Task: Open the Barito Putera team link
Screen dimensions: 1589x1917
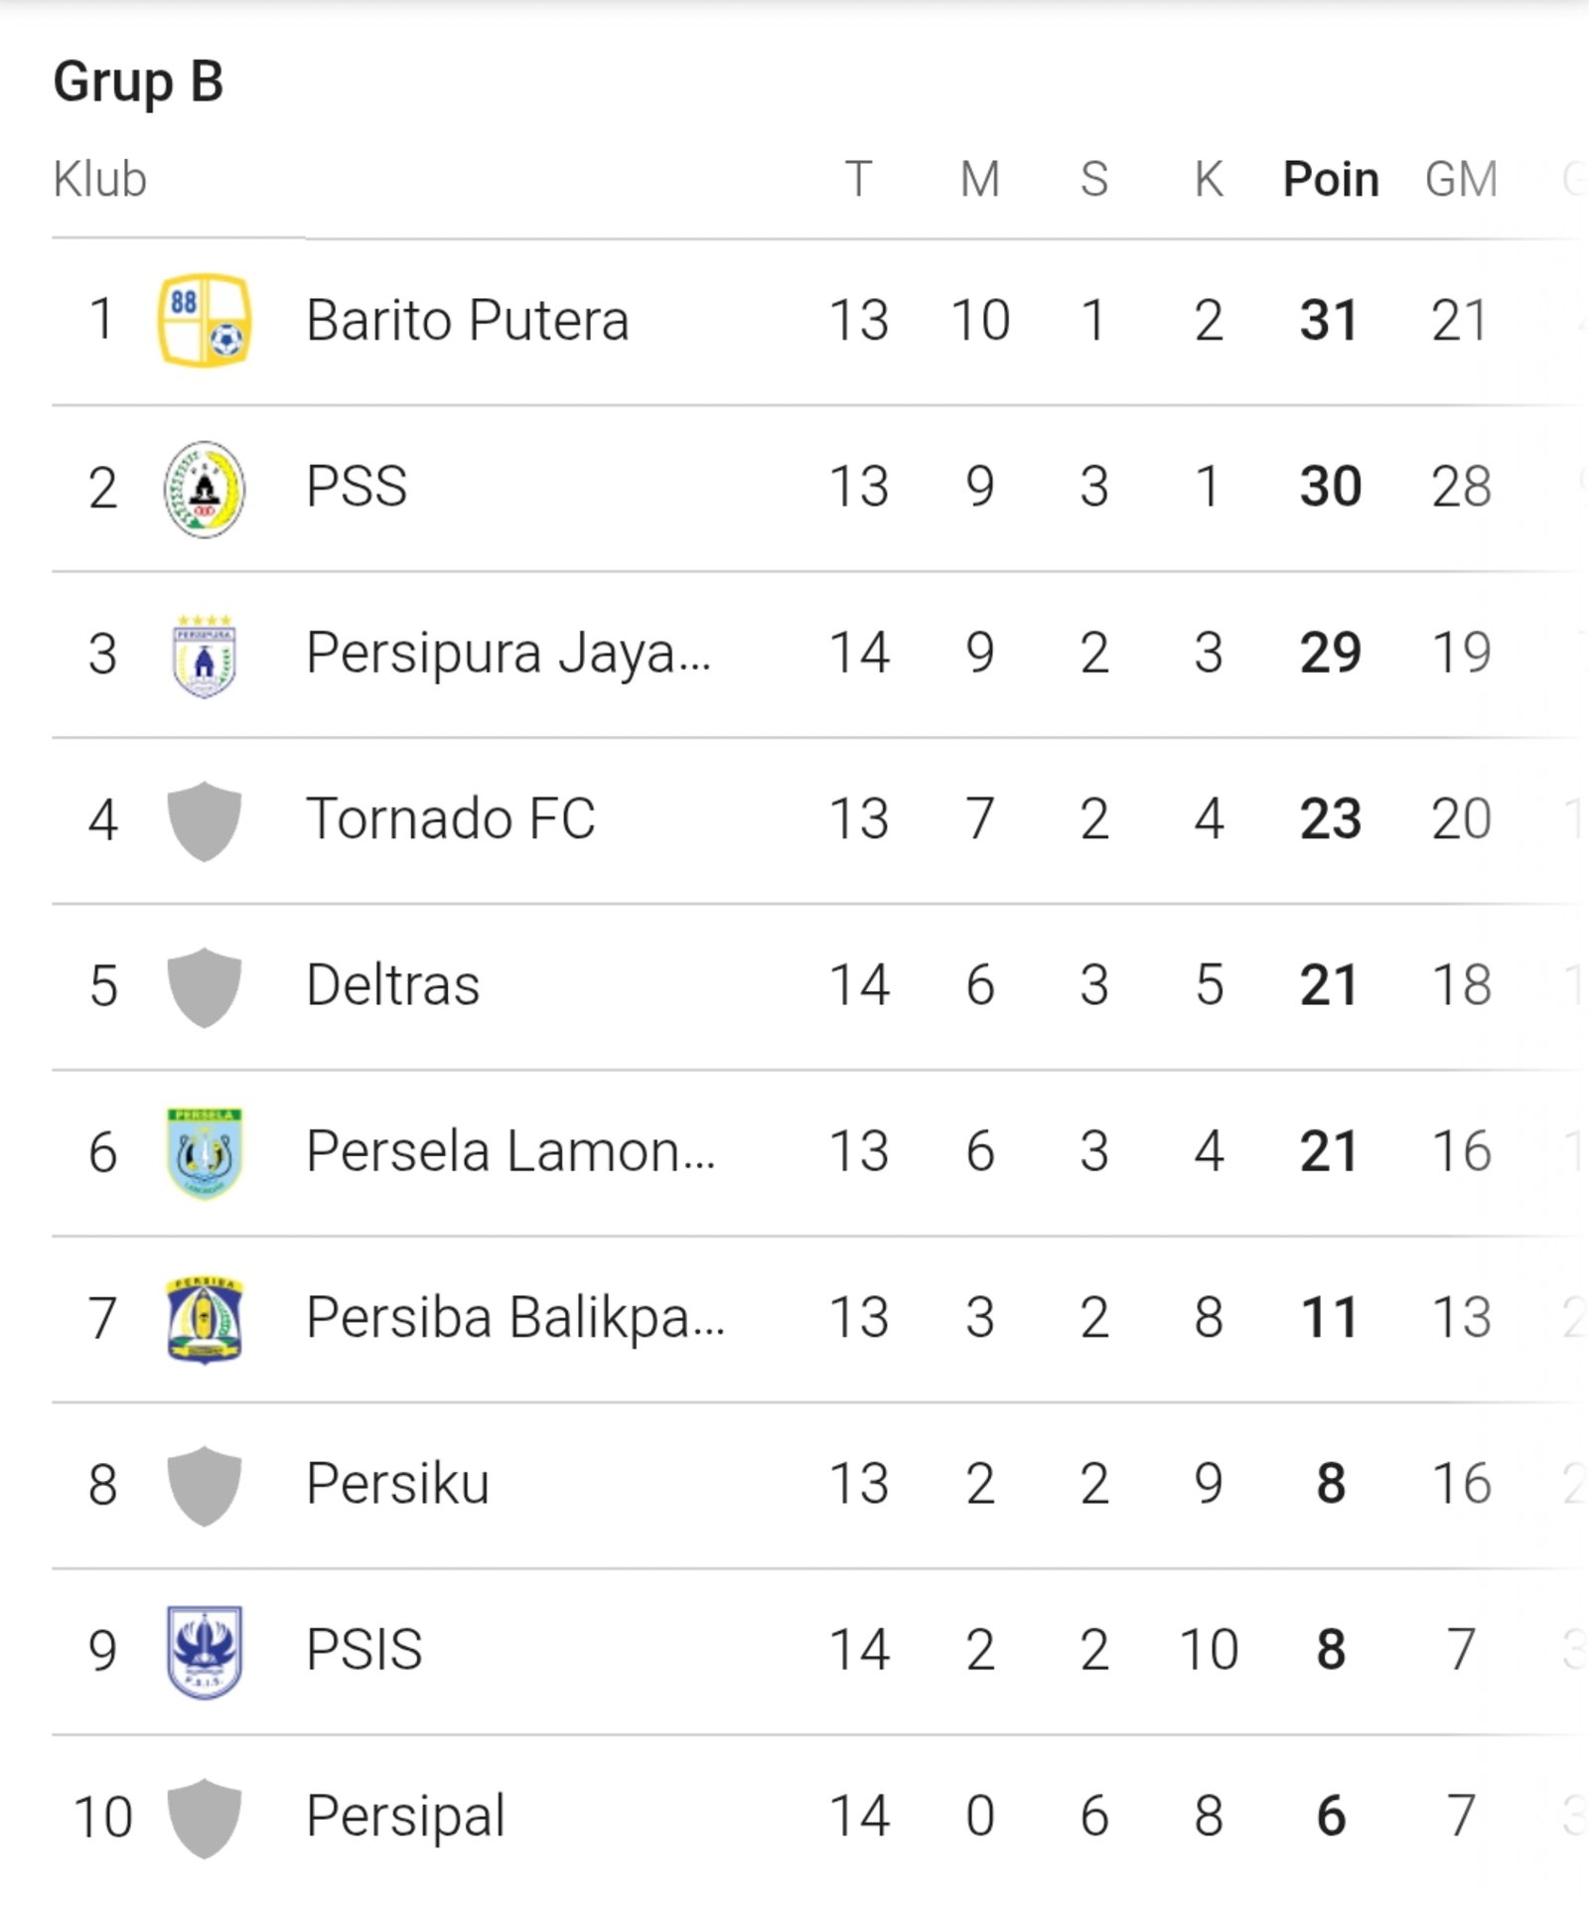Action: pyautogui.click(x=467, y=321)
